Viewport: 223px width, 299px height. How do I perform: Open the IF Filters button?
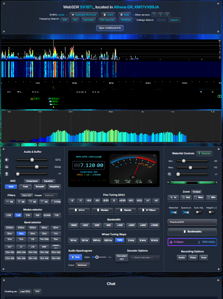click(149, 210)
